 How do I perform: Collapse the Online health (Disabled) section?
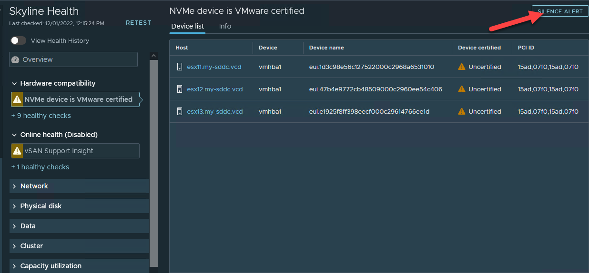pos(14,135)
